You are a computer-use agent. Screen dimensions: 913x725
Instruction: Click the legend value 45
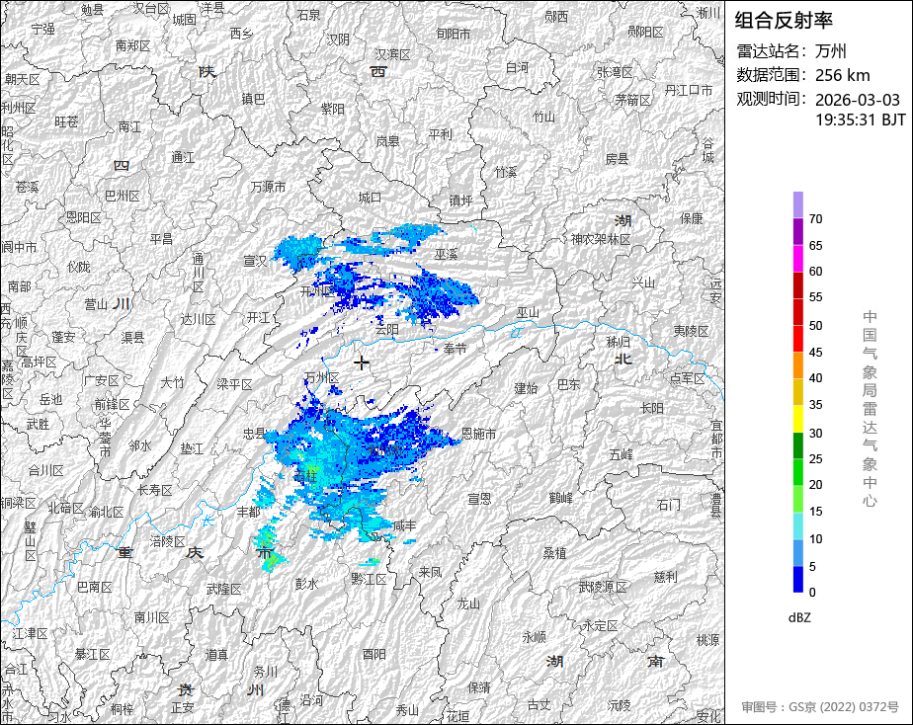pos(816,352)
